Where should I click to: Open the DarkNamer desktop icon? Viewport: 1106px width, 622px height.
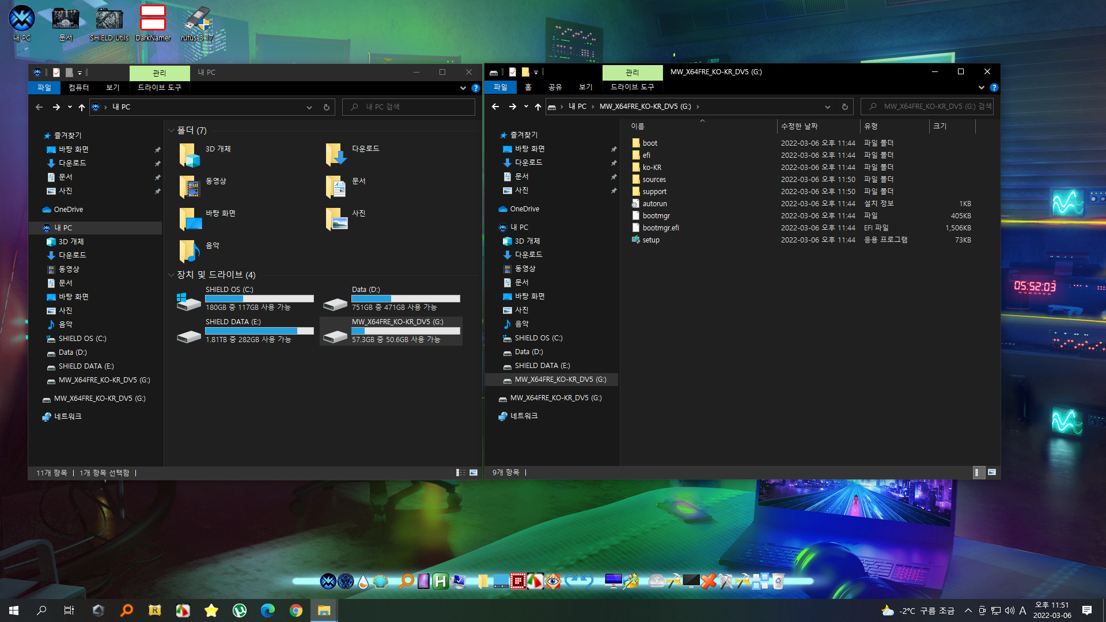153,23
